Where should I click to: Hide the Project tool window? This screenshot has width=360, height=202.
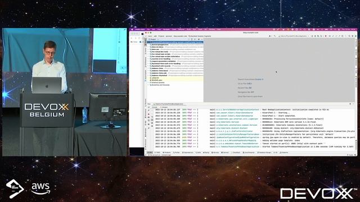[x=202, y=39]
